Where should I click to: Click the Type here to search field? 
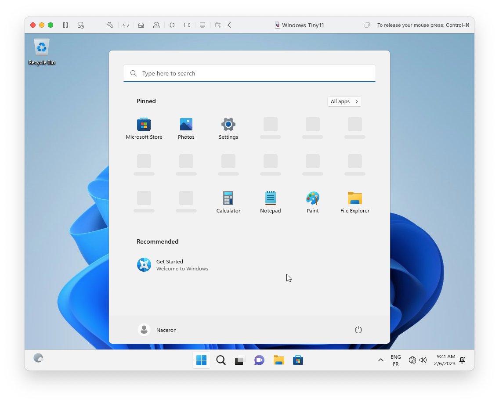pos(249,73)
